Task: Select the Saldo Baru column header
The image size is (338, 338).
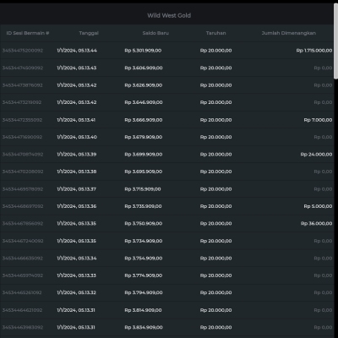Action: pos(155,33)
